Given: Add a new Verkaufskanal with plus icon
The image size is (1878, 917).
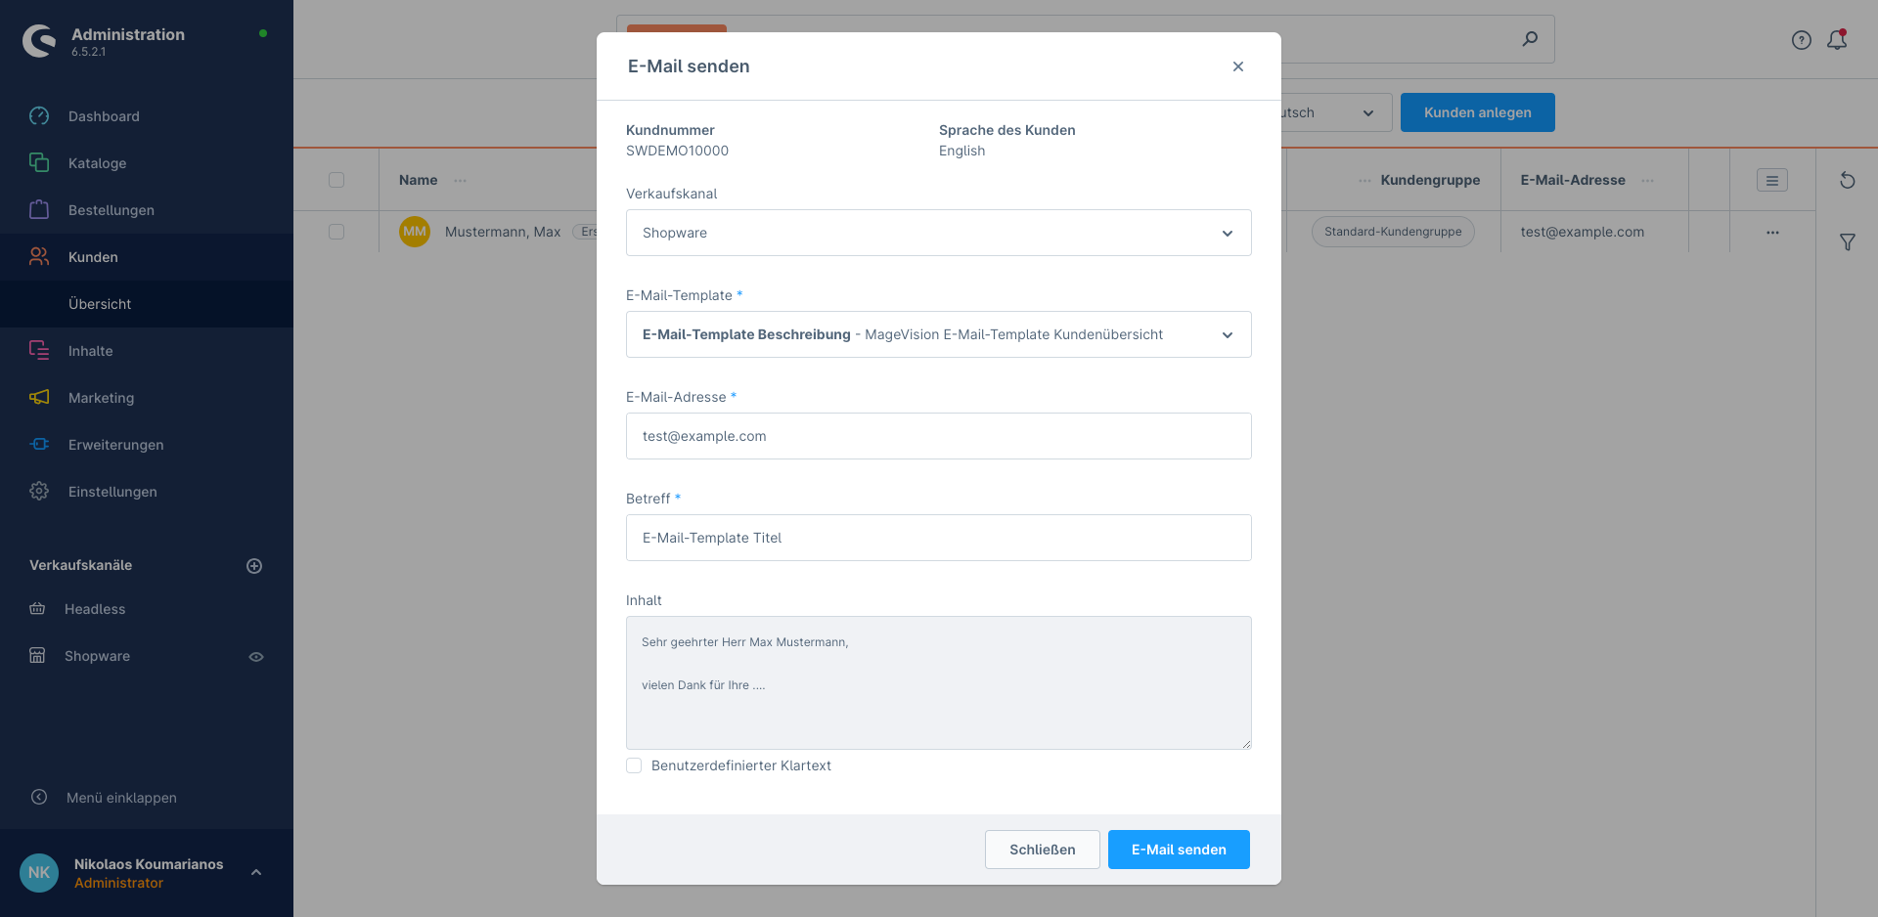Looking at the screenshot, I should (x=254, y=566).
